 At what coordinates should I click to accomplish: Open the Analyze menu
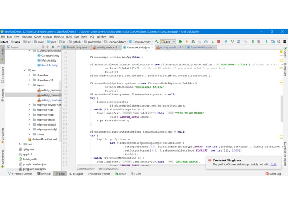click(47, 36)
